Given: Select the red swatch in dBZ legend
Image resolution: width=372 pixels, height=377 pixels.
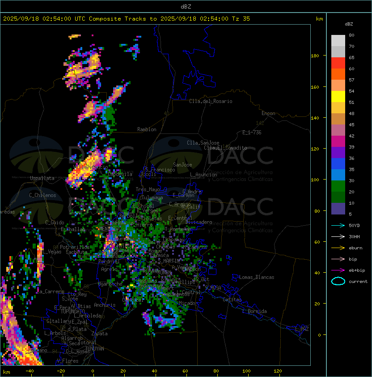Looking at the screenshot, I should tap(338, 63).
